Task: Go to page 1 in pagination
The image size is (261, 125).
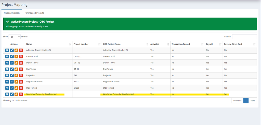Action: pyautogui.click(x=246, y=101)
